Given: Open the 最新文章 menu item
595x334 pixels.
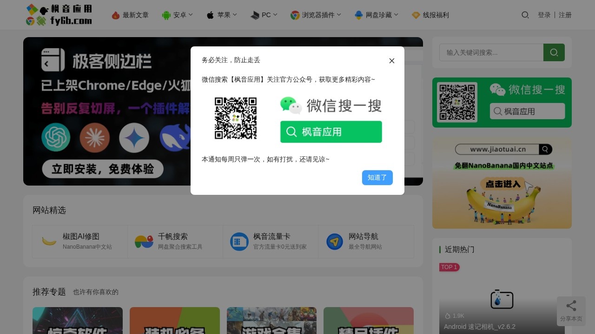Looking at the screenshot, I should [136, 15].
